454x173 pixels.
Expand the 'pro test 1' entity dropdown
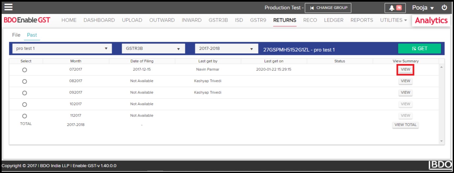[62, 48]
